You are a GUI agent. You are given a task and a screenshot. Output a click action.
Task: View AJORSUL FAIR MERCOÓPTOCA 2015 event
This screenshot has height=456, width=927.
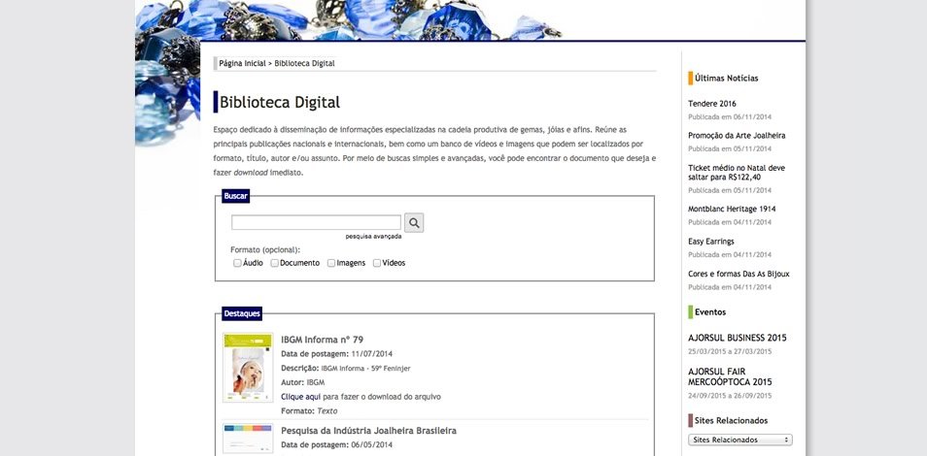pyautogui.click(x=730, y=376)
